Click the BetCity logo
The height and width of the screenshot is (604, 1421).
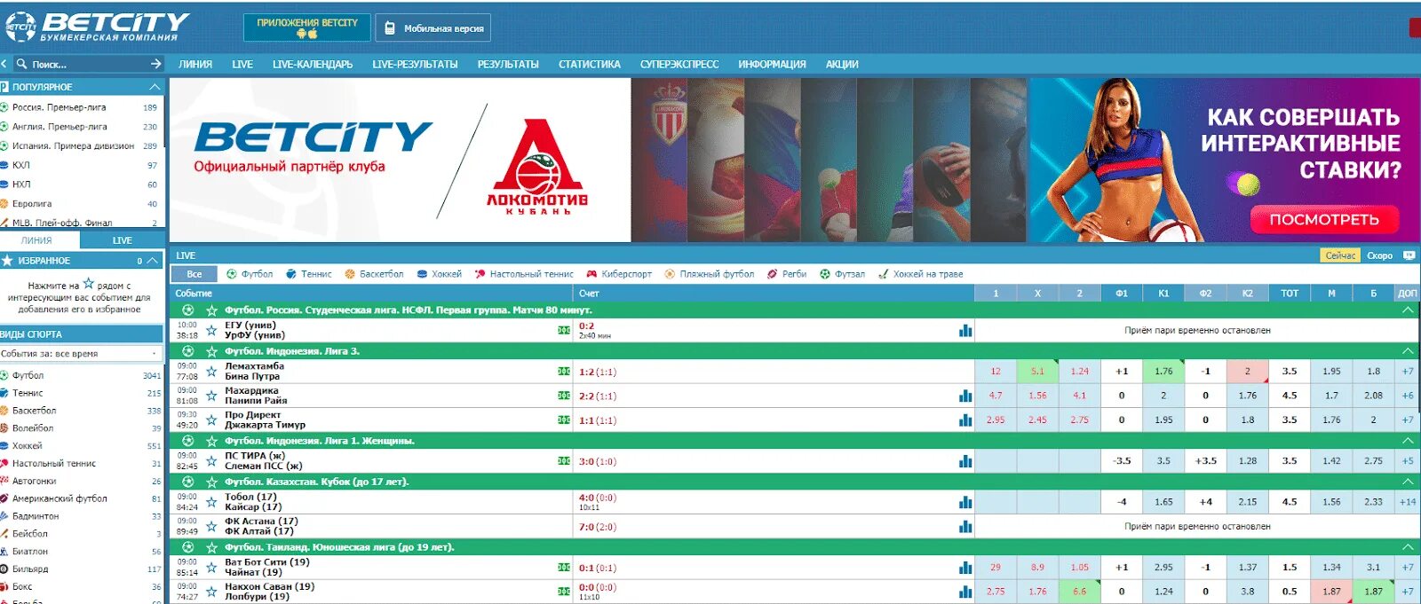(x=96, y=27)
